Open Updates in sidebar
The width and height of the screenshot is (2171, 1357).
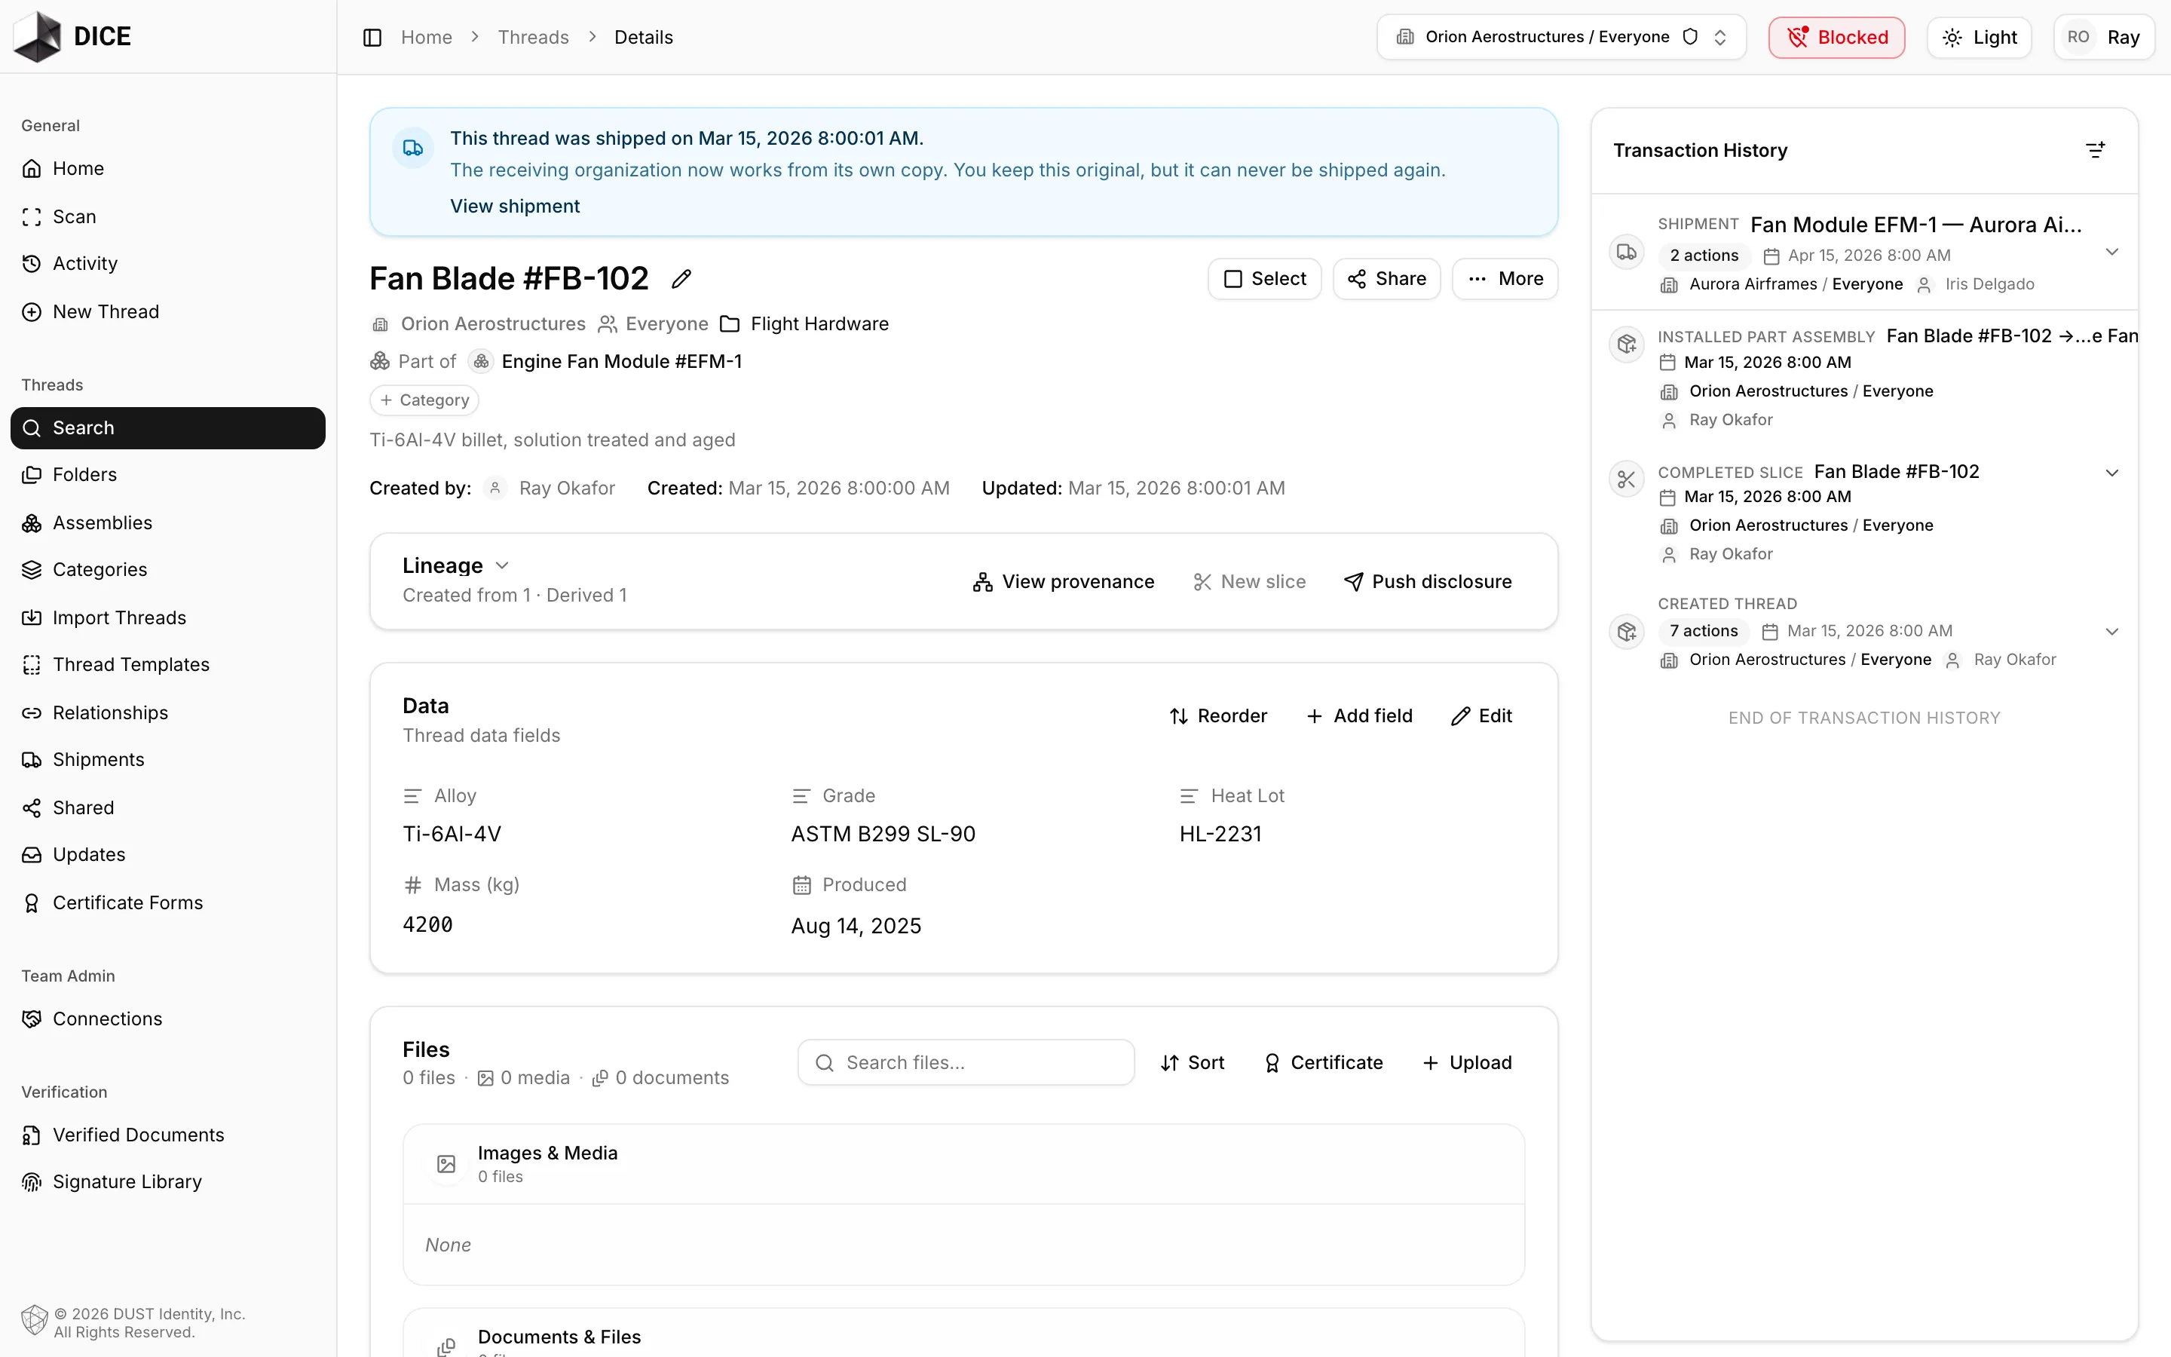tap(168, 854)
